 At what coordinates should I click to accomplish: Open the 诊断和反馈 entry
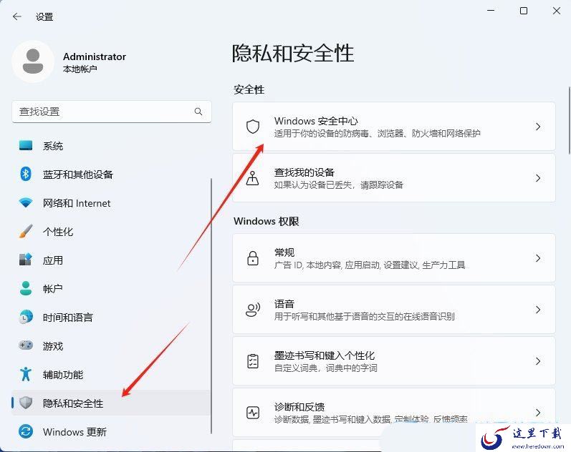pos(393,413)
